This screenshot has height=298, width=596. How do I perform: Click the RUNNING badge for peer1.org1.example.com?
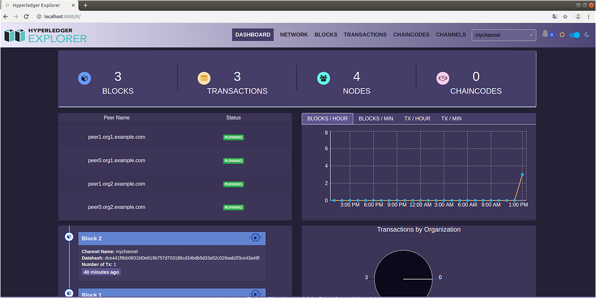point(233,137)
